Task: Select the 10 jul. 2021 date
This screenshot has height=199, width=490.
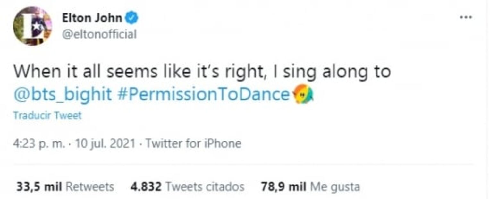Action: [105, 143]
